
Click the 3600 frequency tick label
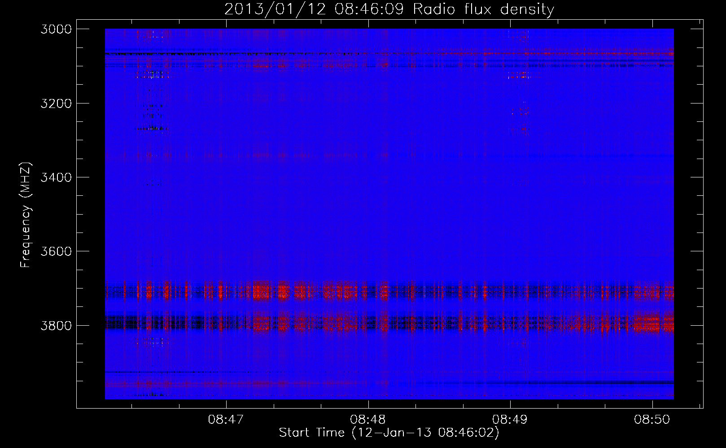56,251
